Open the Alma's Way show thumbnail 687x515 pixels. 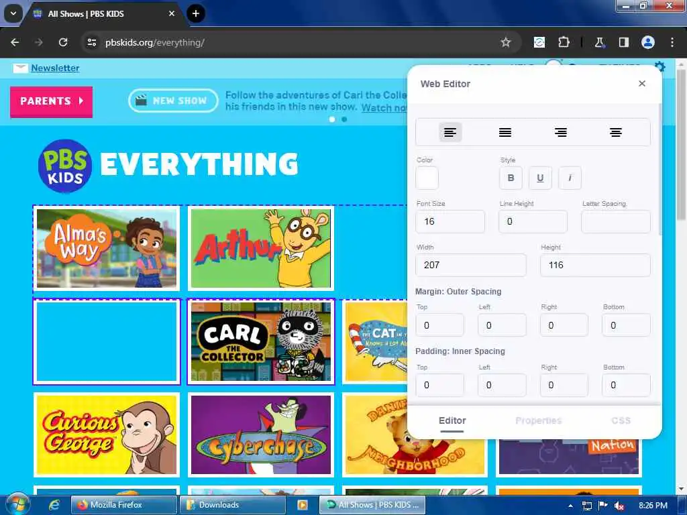pyautogui.click(x=107, y=248)
